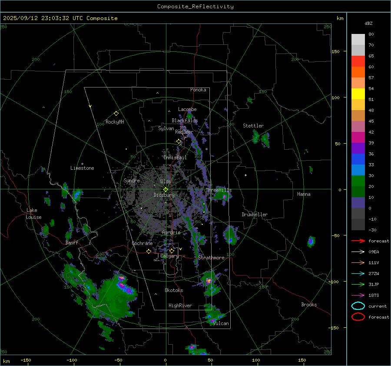Pick the bright green 30 dBZ swatch

358,181
